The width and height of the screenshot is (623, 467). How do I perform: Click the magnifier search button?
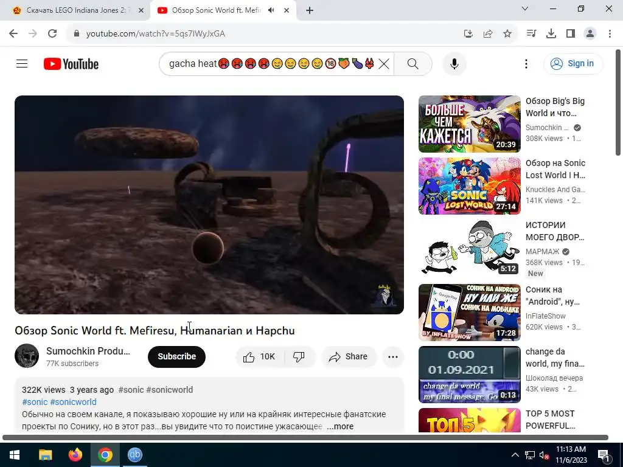[413, 63]
